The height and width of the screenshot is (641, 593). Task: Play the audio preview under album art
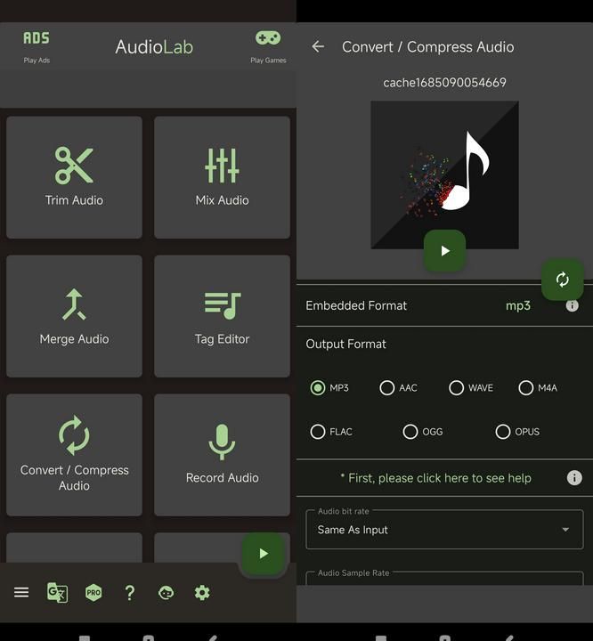(x=445, y=250)
